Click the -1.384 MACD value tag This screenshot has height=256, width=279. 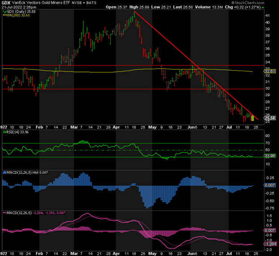tap(270, 244)
